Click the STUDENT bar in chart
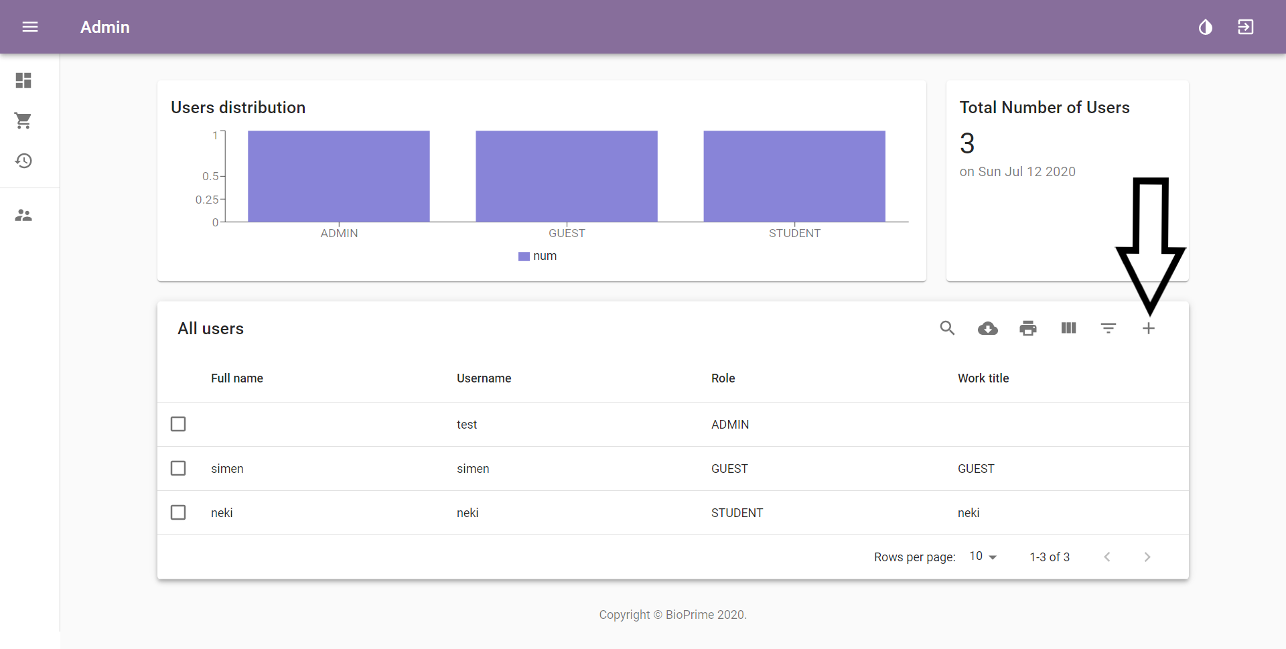The image size is (1286, 649). tap(794, 176)
